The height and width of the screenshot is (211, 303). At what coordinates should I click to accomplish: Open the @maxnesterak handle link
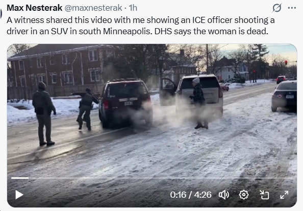point(93,8)
